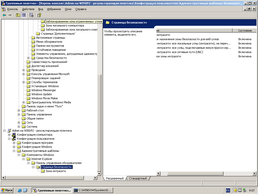
Task: Click the folder icon of Планировщик заданий
Action: click(28, 78)
